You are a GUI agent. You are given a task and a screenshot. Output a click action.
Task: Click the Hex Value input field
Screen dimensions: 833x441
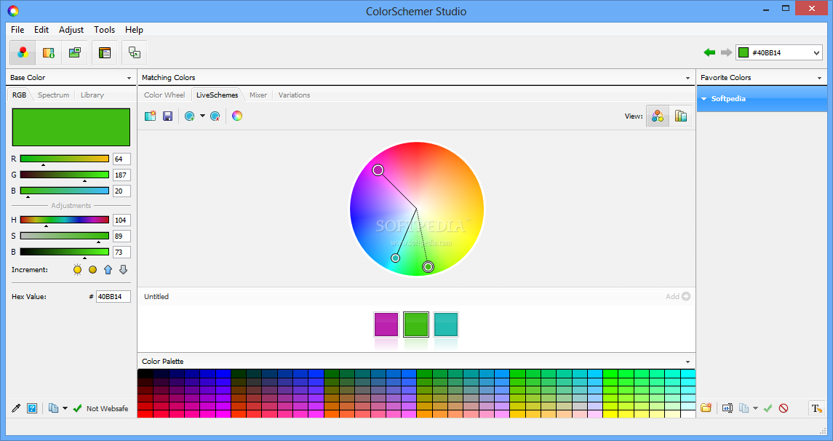(x=113, y=296)
